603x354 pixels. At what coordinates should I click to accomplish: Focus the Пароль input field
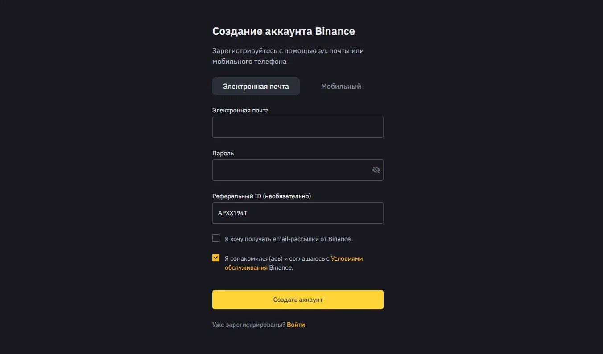(x=290, y=170)
